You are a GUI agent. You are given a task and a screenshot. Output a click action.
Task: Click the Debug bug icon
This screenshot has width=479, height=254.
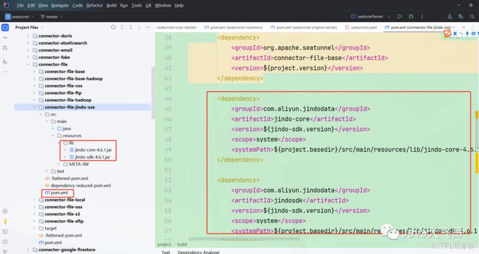click(411, 17)
